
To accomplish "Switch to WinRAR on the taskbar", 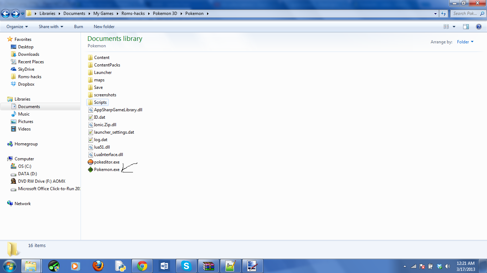I will 209,266.
